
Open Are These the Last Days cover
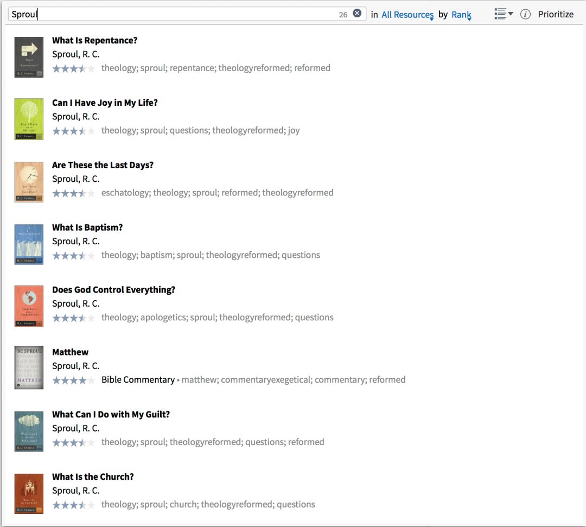[29, 182]
